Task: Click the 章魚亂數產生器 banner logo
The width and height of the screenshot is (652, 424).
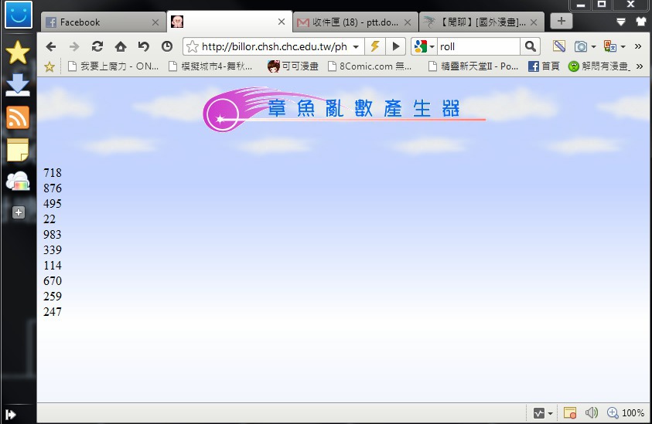Action: pos(344,109)
